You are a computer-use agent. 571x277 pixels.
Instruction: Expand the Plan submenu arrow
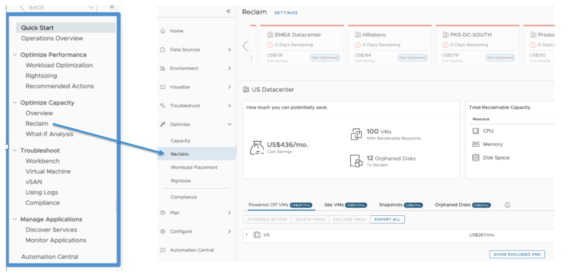point(229,213)
